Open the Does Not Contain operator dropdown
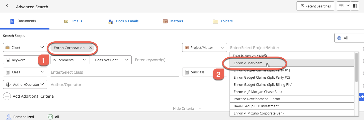364x120 pixels. 112,60
